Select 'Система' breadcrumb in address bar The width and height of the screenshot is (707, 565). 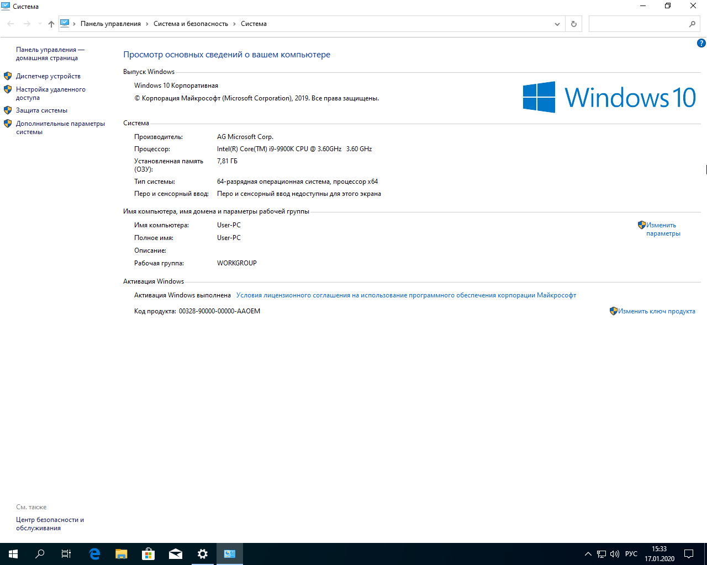[254, 24]
